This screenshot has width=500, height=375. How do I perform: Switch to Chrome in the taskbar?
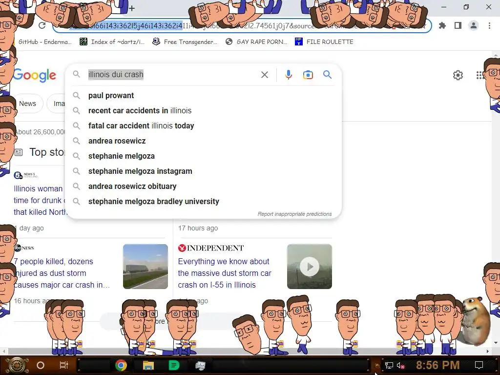point(121,365)
